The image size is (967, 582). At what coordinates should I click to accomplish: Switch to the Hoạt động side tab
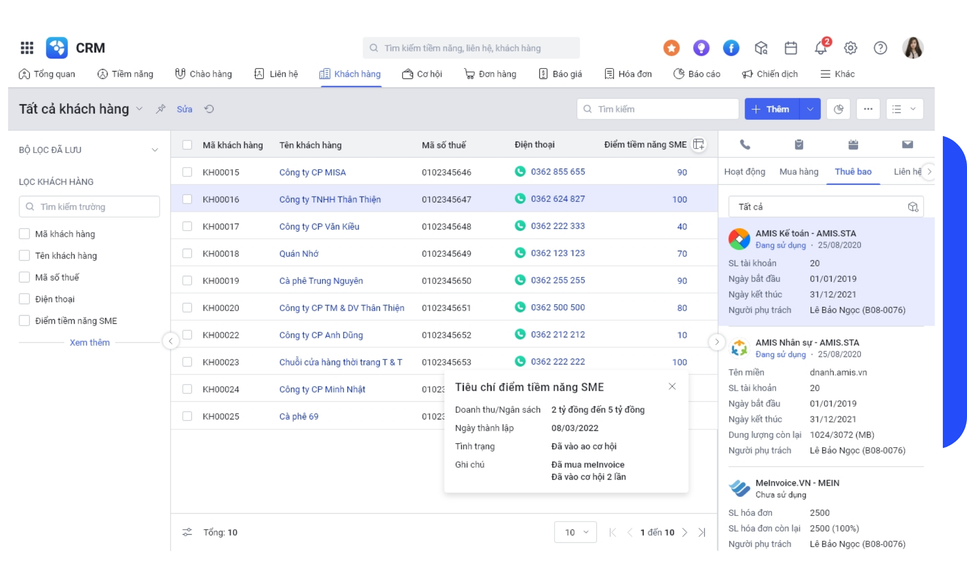(744, 172)
